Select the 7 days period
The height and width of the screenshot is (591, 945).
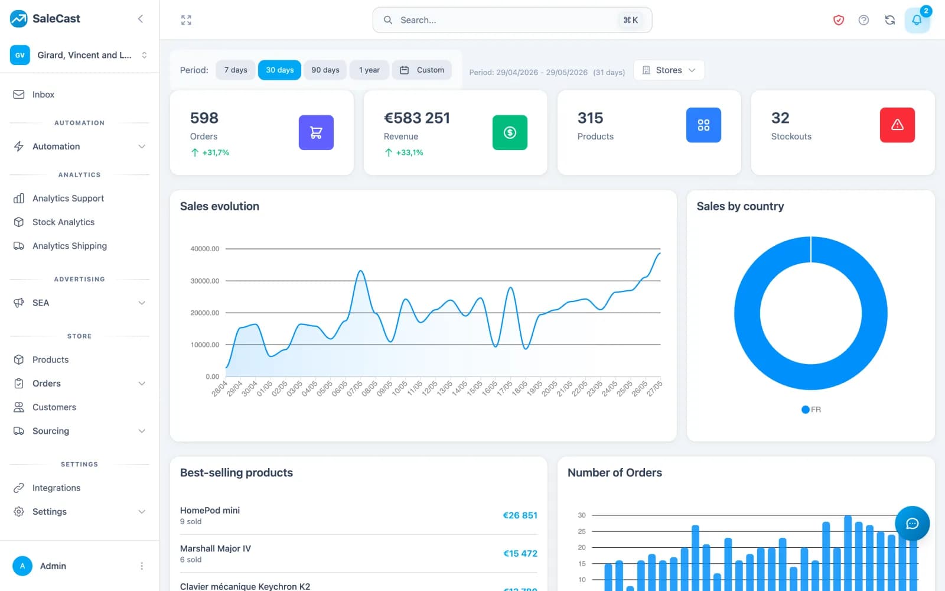coord(236,70)
